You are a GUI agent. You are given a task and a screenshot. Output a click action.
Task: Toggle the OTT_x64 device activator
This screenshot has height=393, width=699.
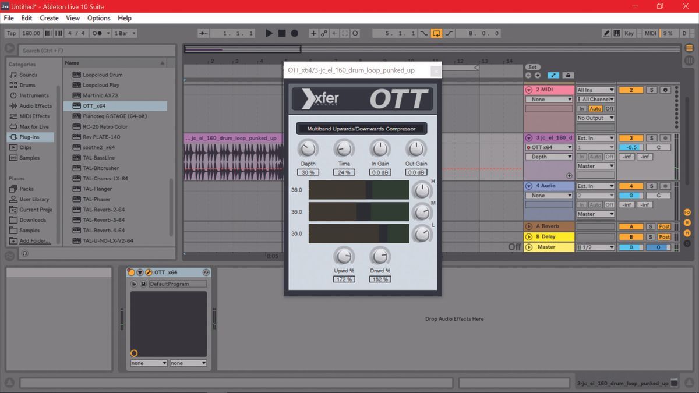click(x=131, y=272)
